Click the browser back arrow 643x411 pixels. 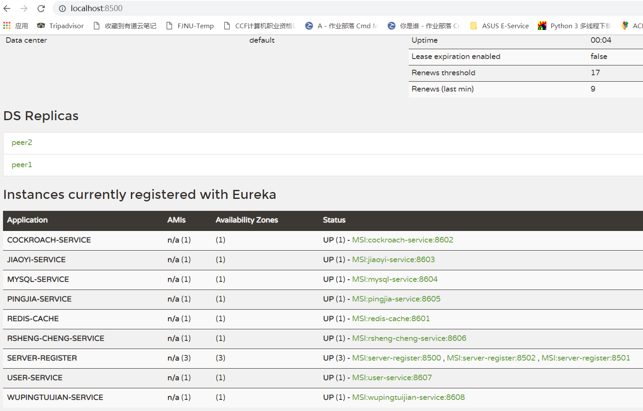(7, 9)
